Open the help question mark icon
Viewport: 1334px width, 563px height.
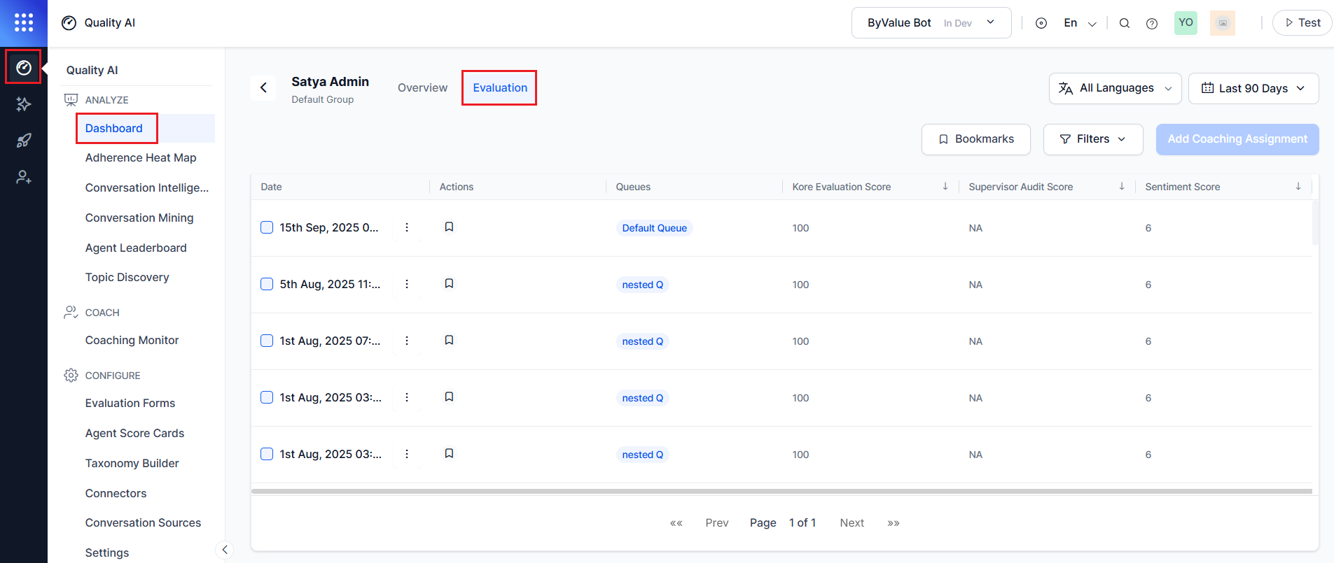[1152, 23]
